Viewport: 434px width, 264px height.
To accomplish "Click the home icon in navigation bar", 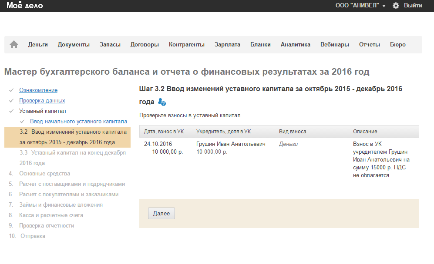I will pyautogui.click(x=14, y=44).
